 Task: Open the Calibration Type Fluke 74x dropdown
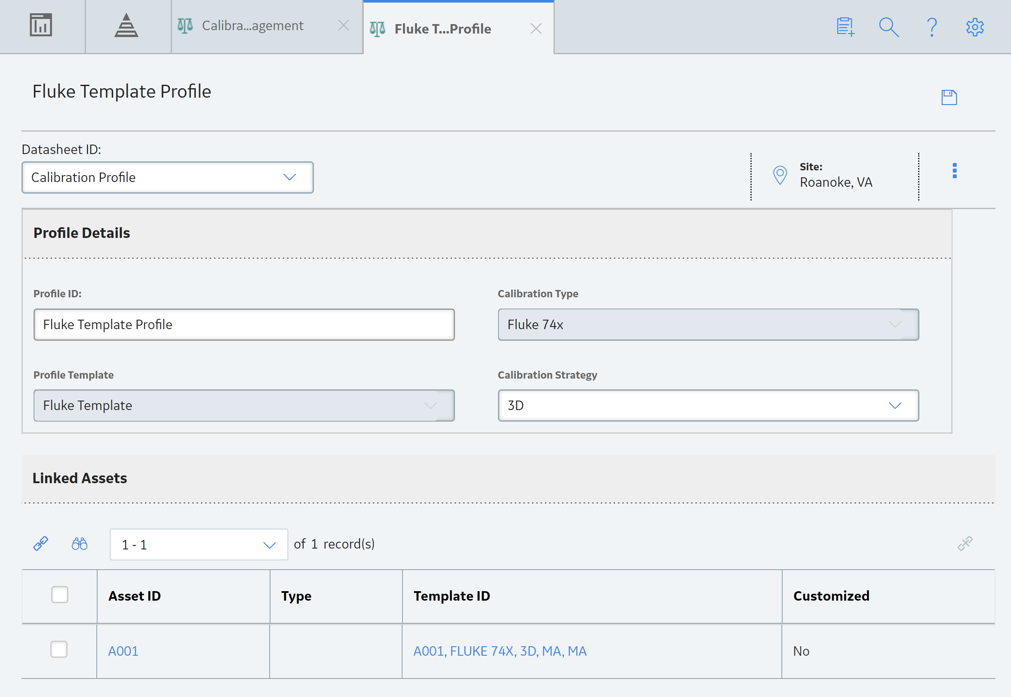708,324
